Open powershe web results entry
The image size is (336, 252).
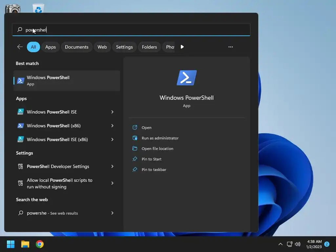pyautogui.click(x=67, y=213)
